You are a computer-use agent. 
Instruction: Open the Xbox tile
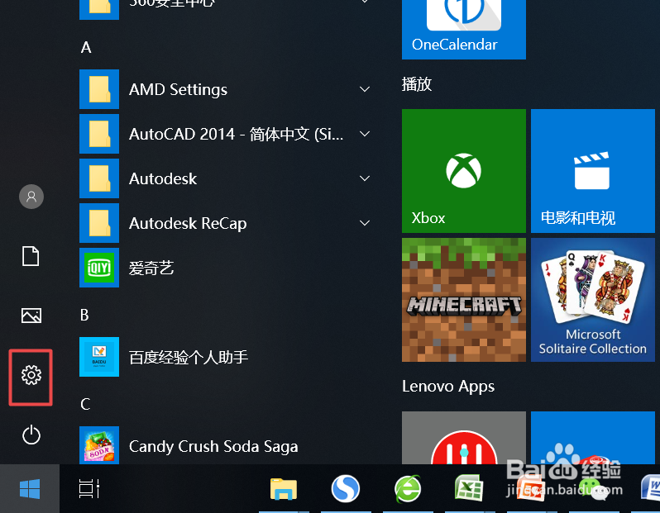pos(464,171)
